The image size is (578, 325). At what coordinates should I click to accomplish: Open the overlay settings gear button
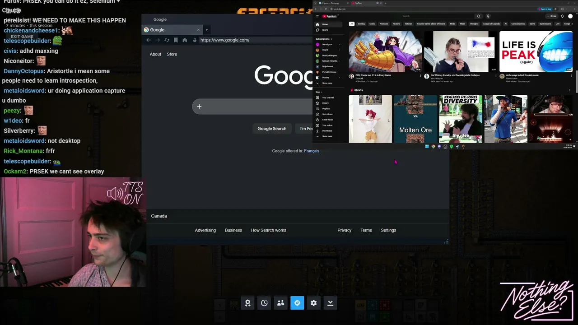[314, 303]
